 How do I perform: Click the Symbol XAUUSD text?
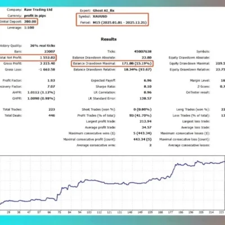[x=100, y=16]
